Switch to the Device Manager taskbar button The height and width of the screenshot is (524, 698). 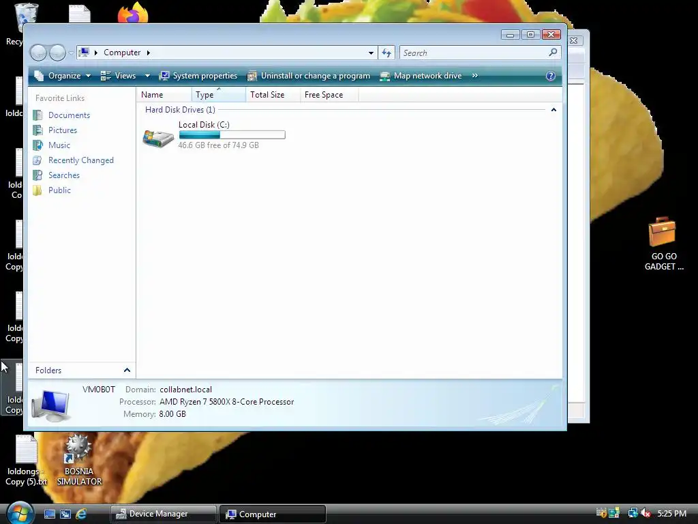click(x=164, y=514)
